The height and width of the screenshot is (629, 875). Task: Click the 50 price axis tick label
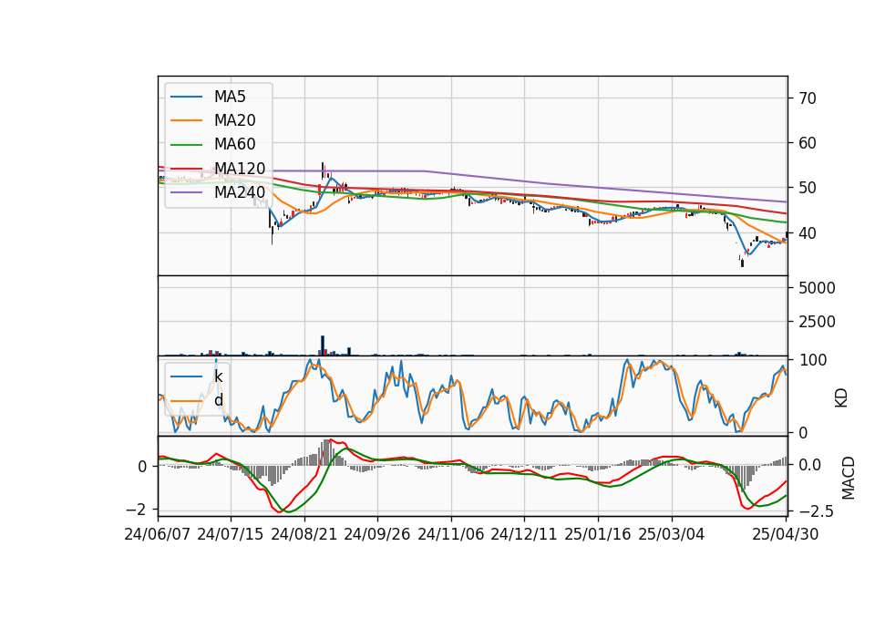click(808, 188)
